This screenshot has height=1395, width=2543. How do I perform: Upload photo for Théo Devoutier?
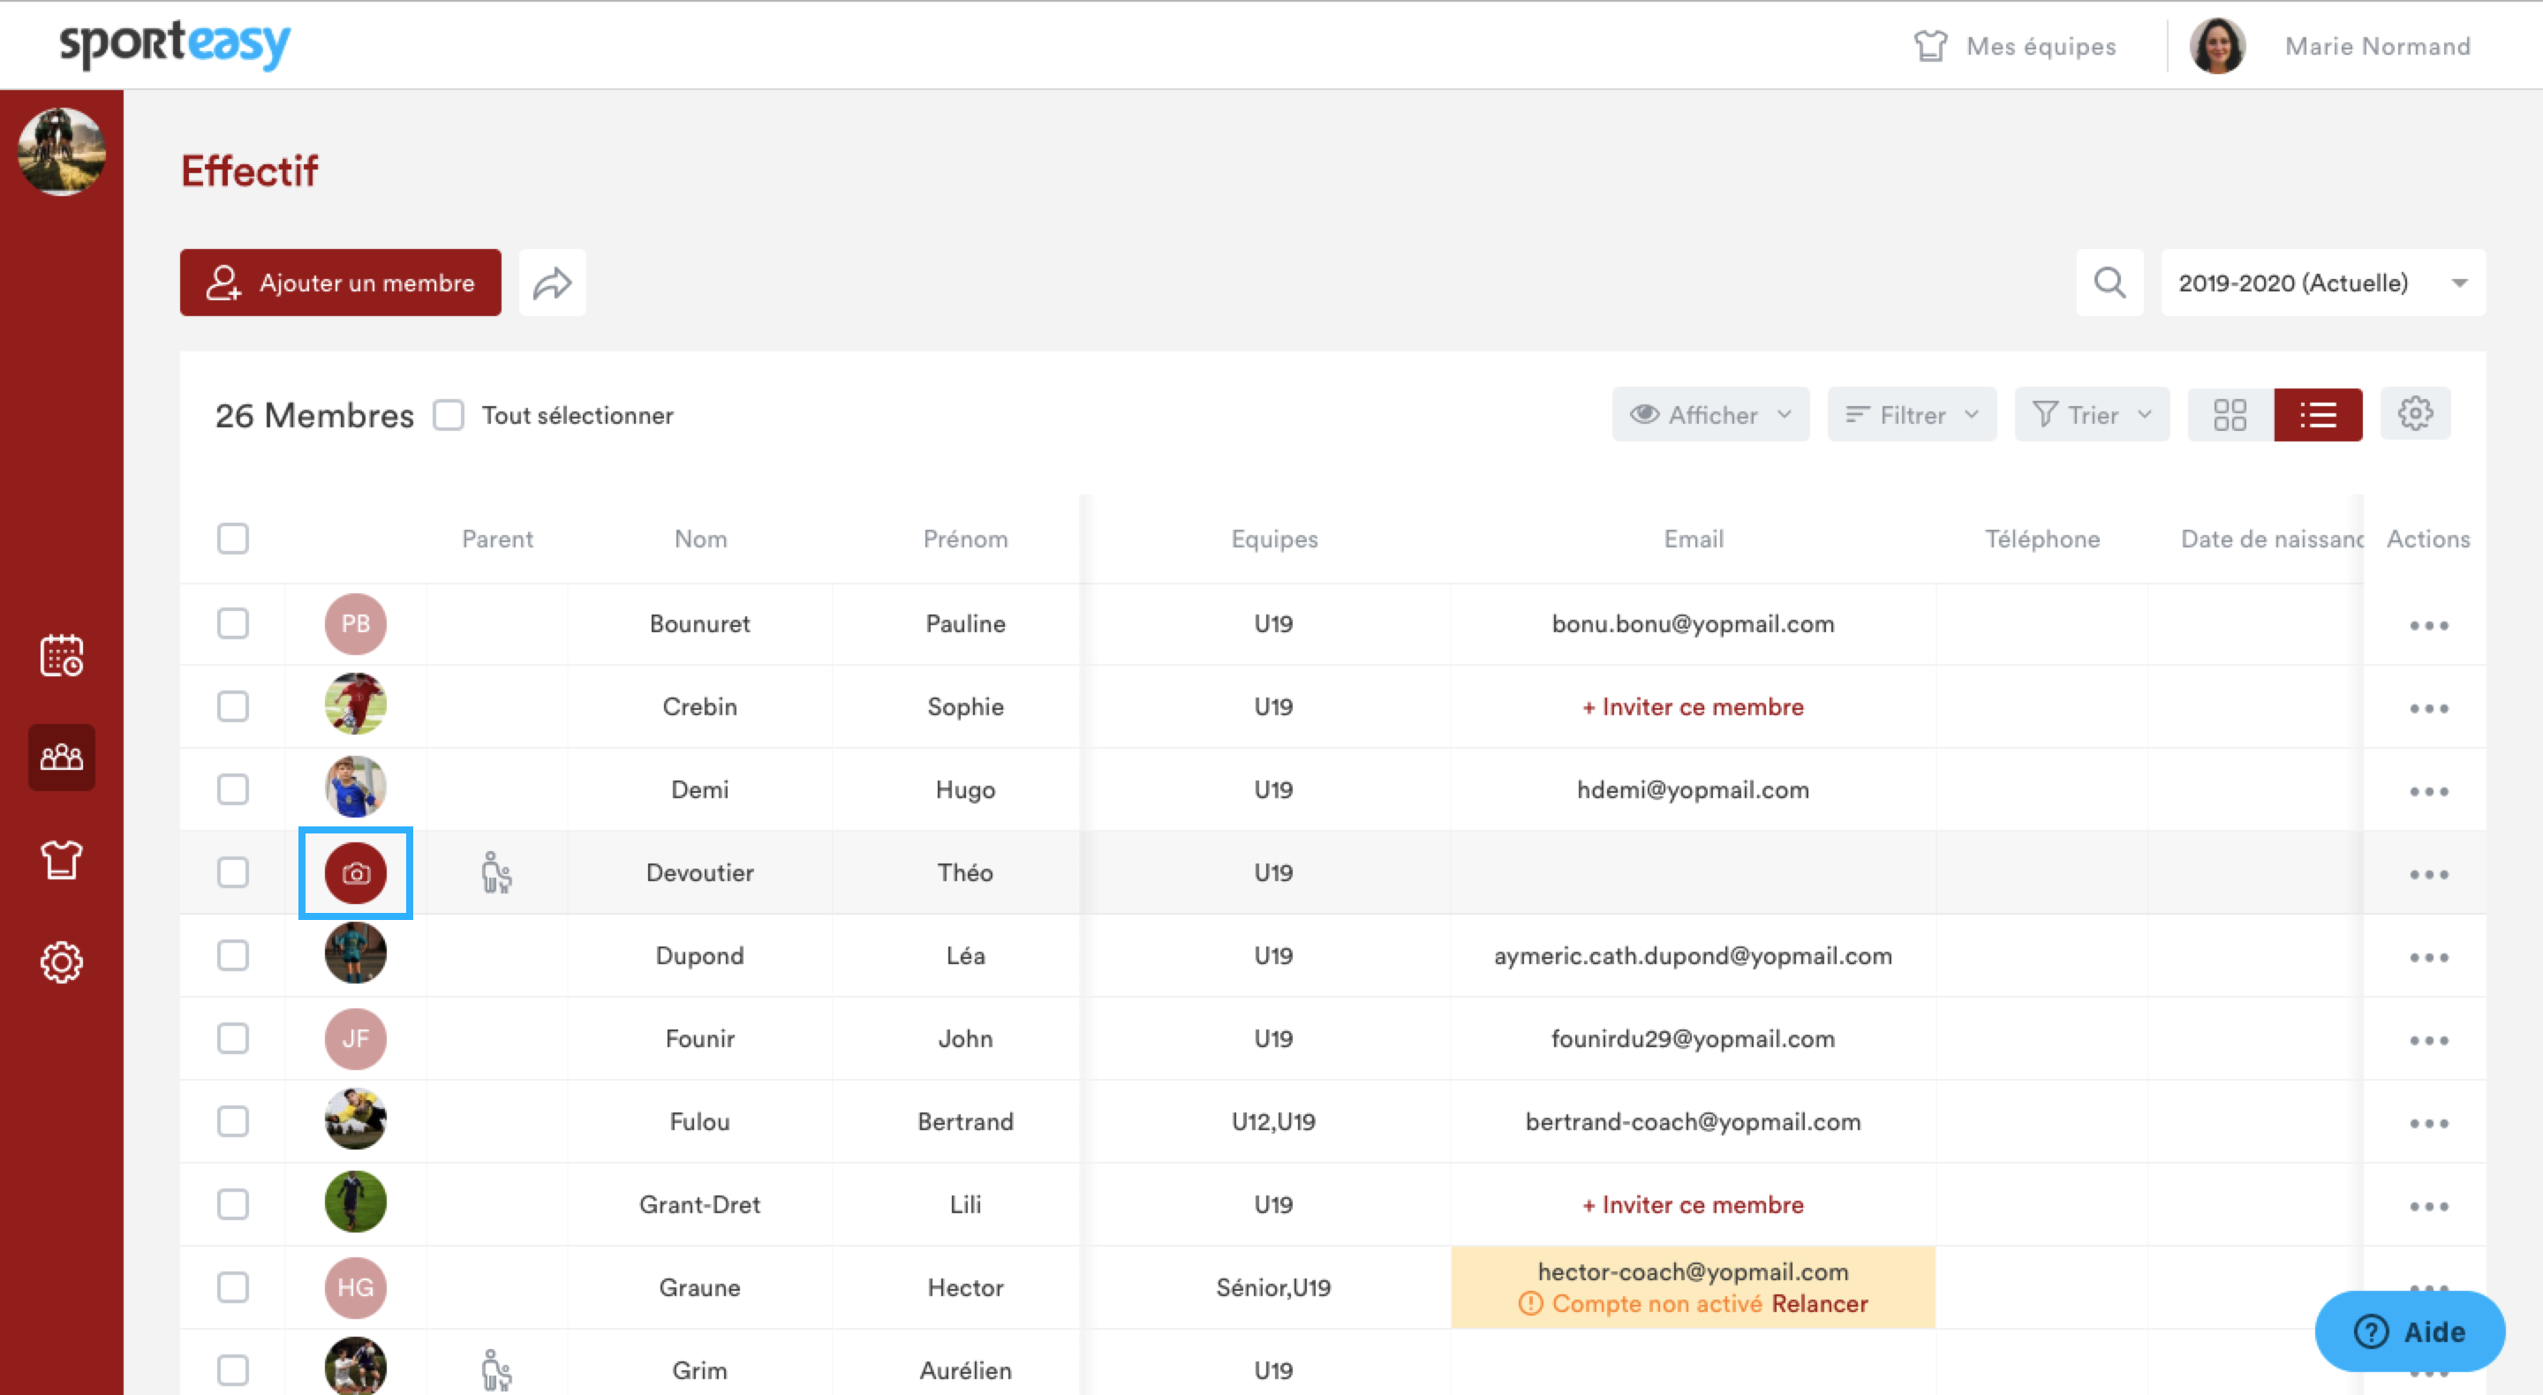(355, 872)
